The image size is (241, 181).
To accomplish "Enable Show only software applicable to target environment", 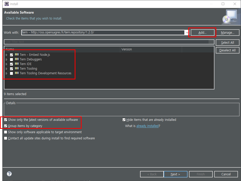I will click(x=5, y=132).
